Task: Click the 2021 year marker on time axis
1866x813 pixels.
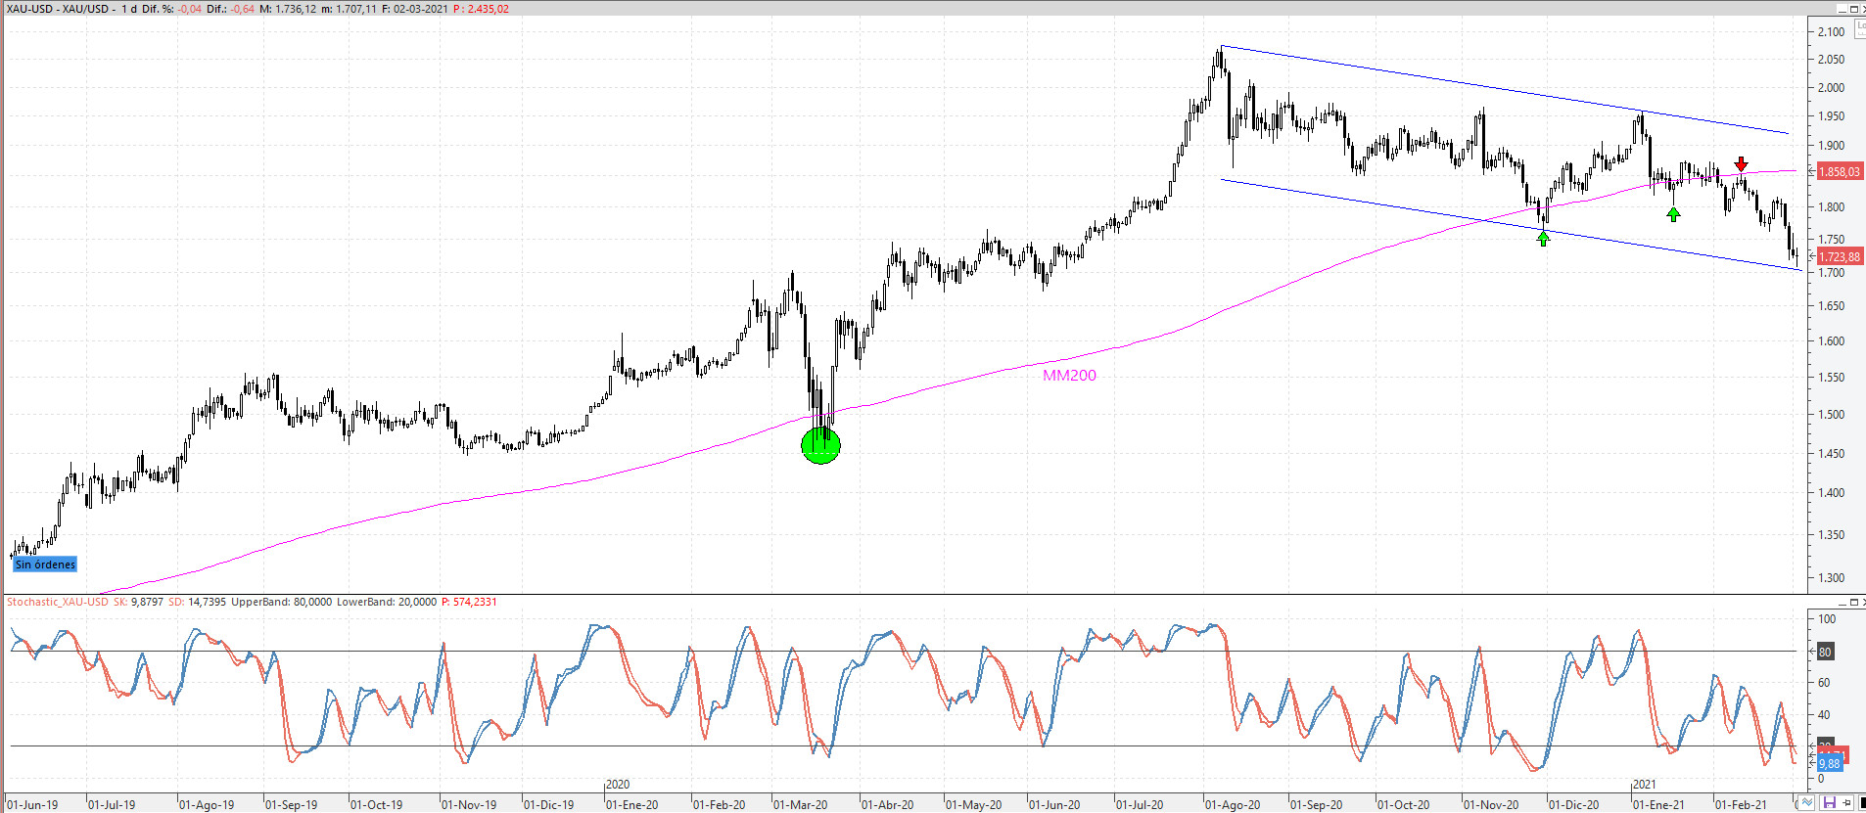Action: click(1645, 785)
